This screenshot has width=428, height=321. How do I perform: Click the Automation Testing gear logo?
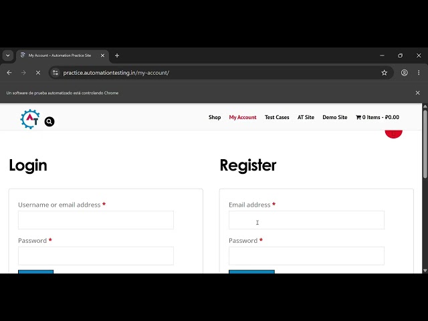click(x=30, y=119)
